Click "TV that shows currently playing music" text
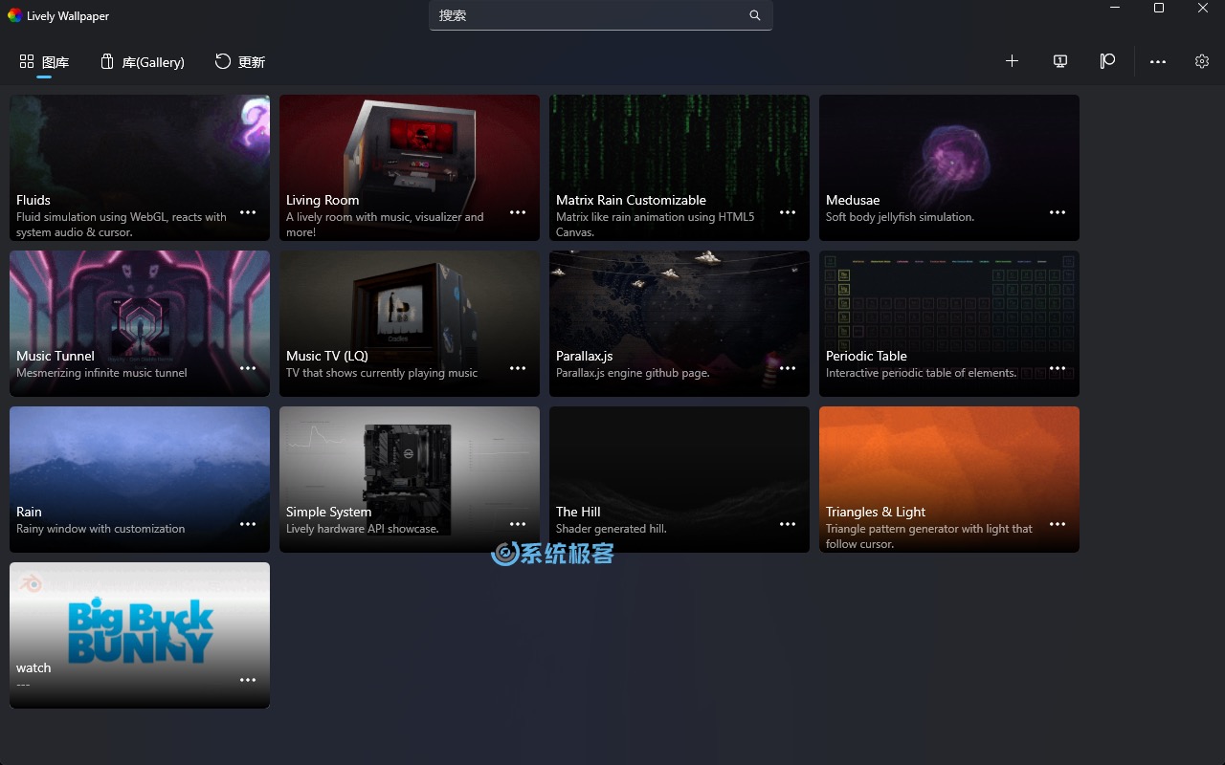1225x765 pixels. tap(382, 373)
